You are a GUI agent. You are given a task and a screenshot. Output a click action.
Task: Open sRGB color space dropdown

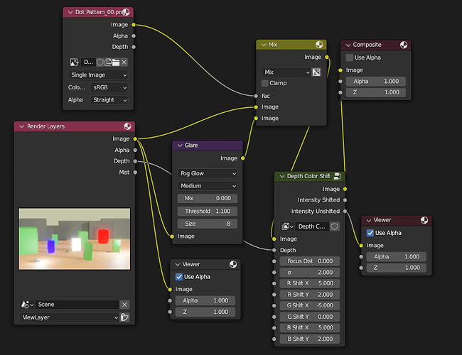click(x=109, y=87)
